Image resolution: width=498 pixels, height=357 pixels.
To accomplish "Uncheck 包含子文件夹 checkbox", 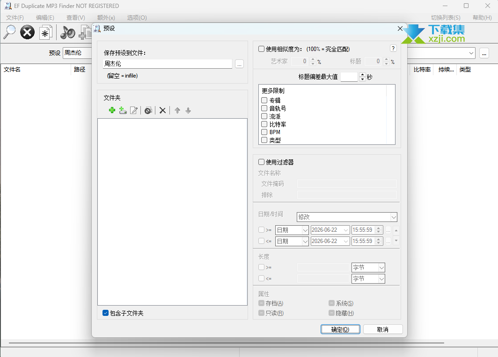I will [105, 313].
